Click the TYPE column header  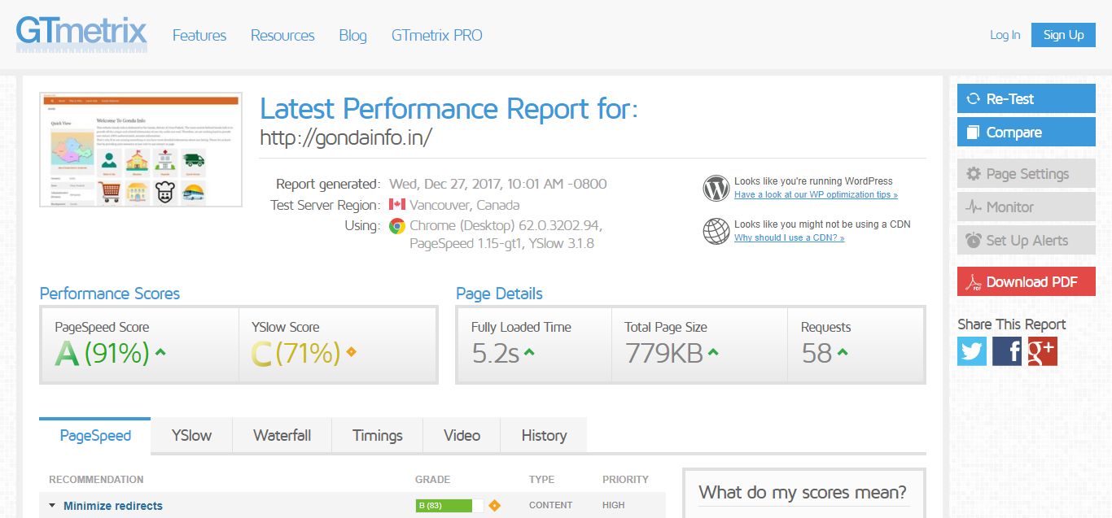point(541,480)
